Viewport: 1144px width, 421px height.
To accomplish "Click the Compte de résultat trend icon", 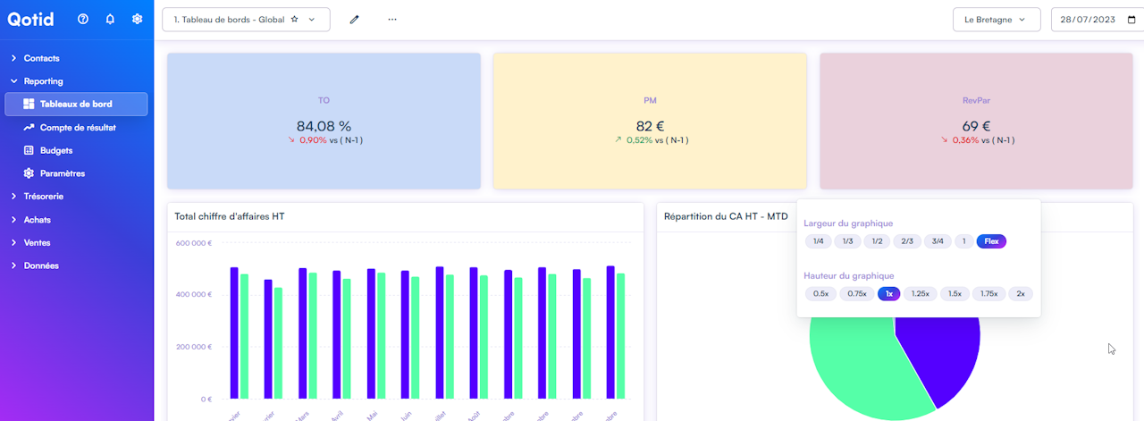I will point(29,128).
